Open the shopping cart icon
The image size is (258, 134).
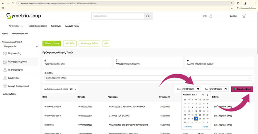pyautogui.click(x=244, y=16)
